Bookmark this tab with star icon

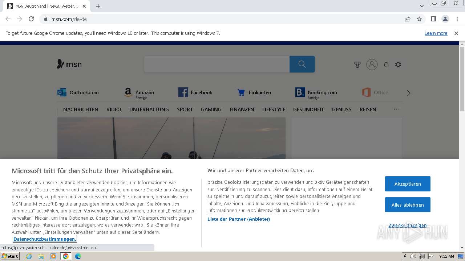pyautogui.click(x=419, y=19)
